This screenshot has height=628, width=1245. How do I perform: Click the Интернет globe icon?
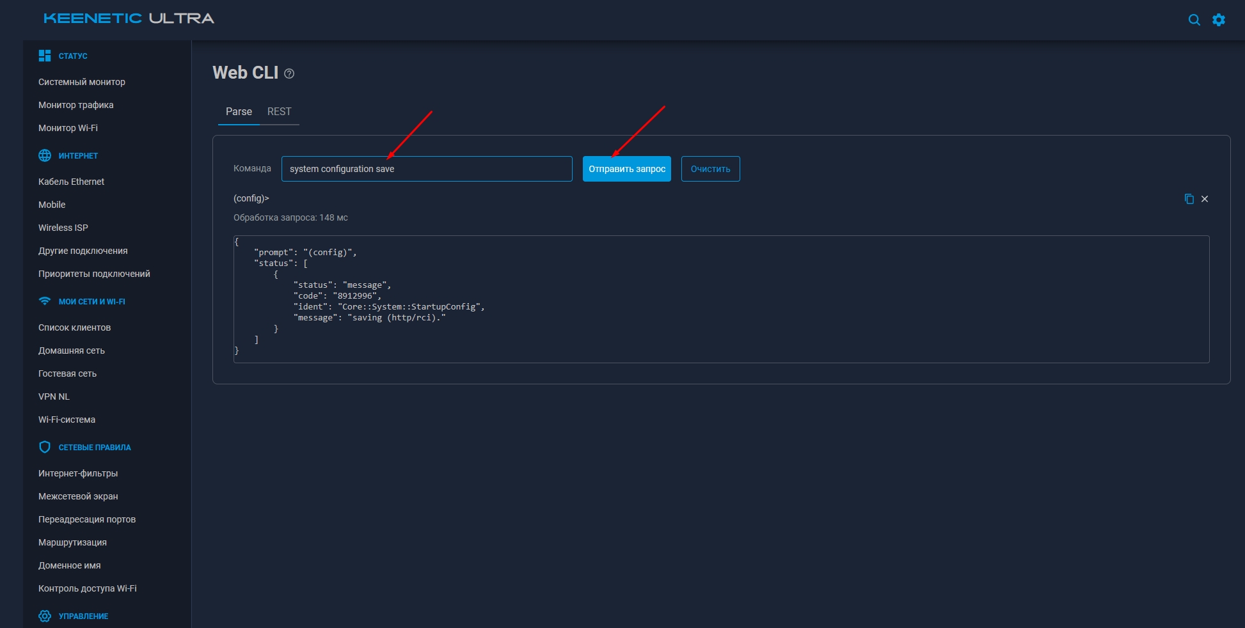pyautogui.click(x=45, y=155)
